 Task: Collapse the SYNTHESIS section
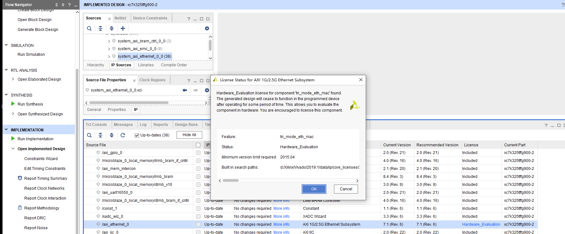tap(6, 95)
